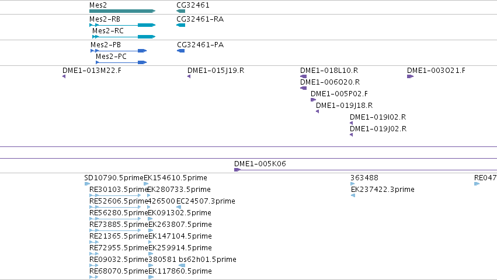Screen dimensions: 497x280
Task: Click the RE09032.5prime EST label
Action: coord(119,260)
